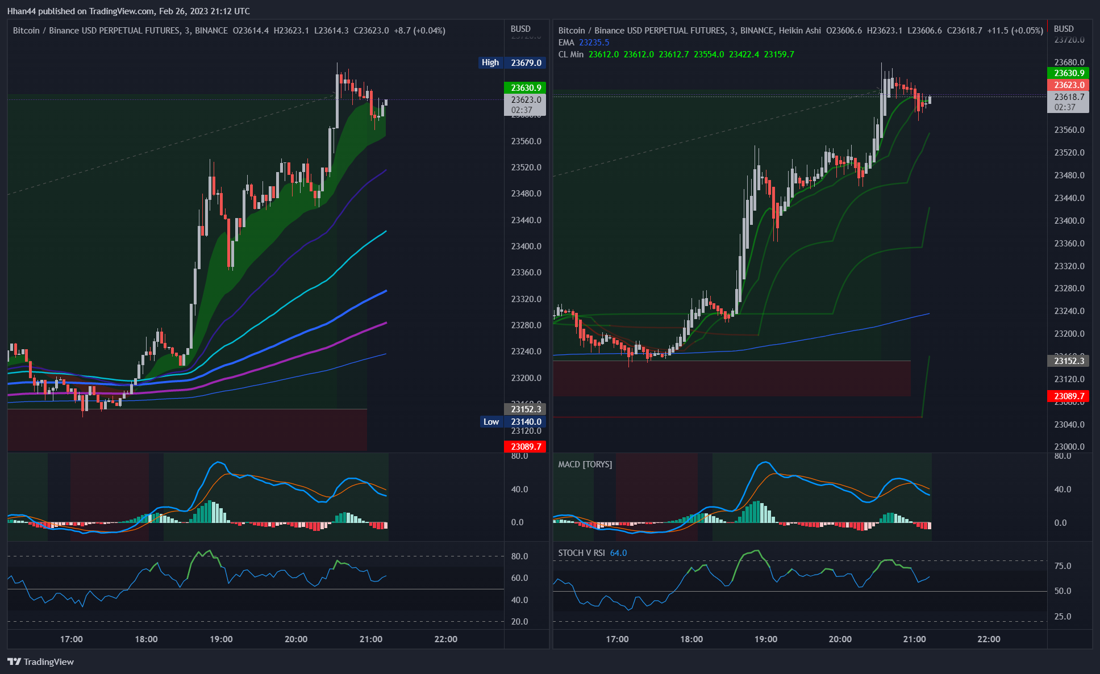Image resolution: width=1100 pixels, height=674 pixels.
Task: Click the CL Min value 23159.7
Action: (x=779, y=55)
